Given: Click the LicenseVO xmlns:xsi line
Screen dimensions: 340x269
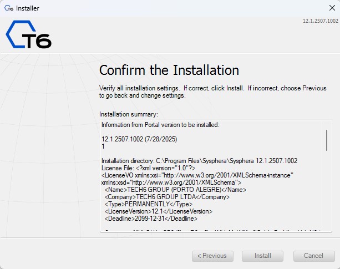Looking at the screenshot, I should point(197,175).
